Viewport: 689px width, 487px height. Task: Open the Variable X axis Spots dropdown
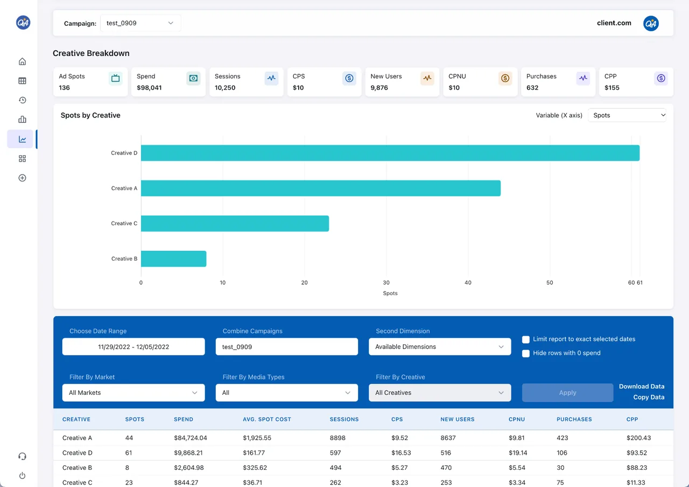(627, 115)
